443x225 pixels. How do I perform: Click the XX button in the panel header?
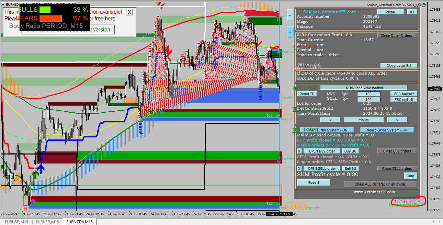[412, 12]
